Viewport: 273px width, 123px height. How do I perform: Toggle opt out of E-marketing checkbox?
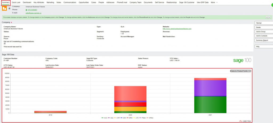(5, 44)
